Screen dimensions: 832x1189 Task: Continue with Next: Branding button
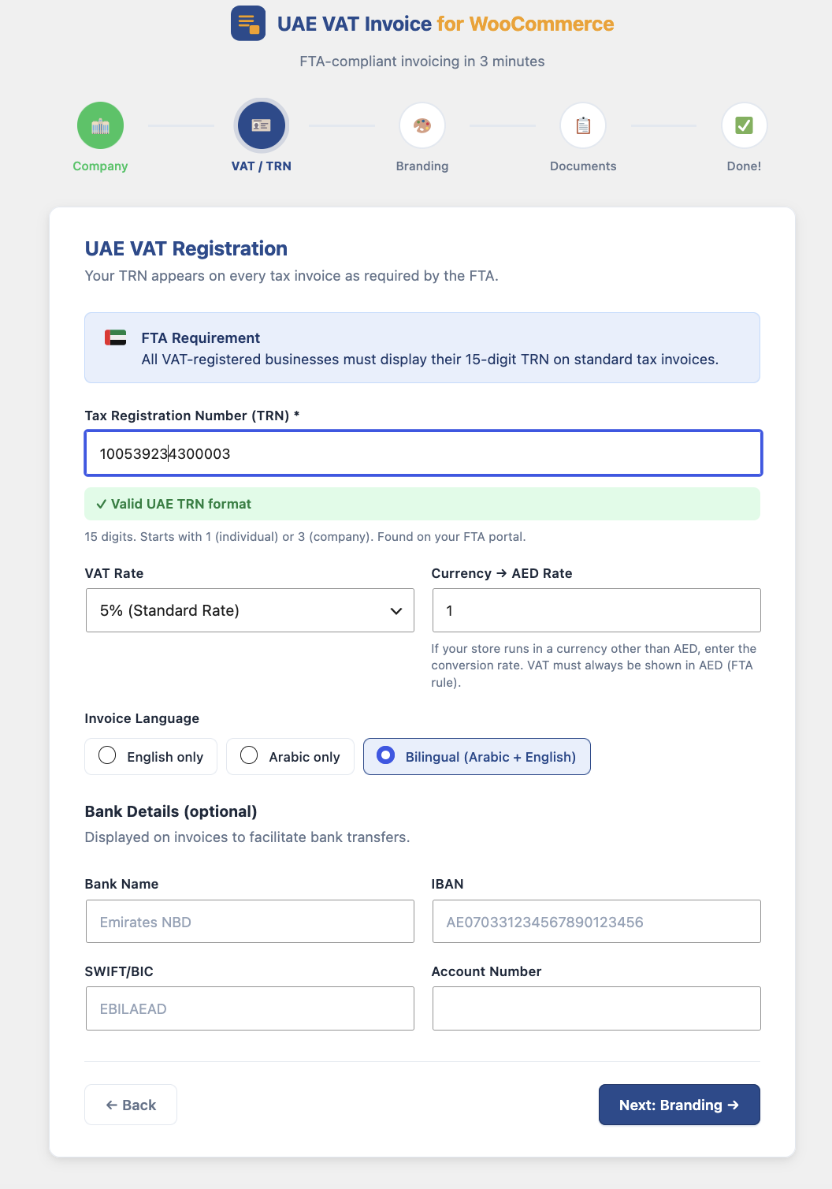[x=679, y=1105]
